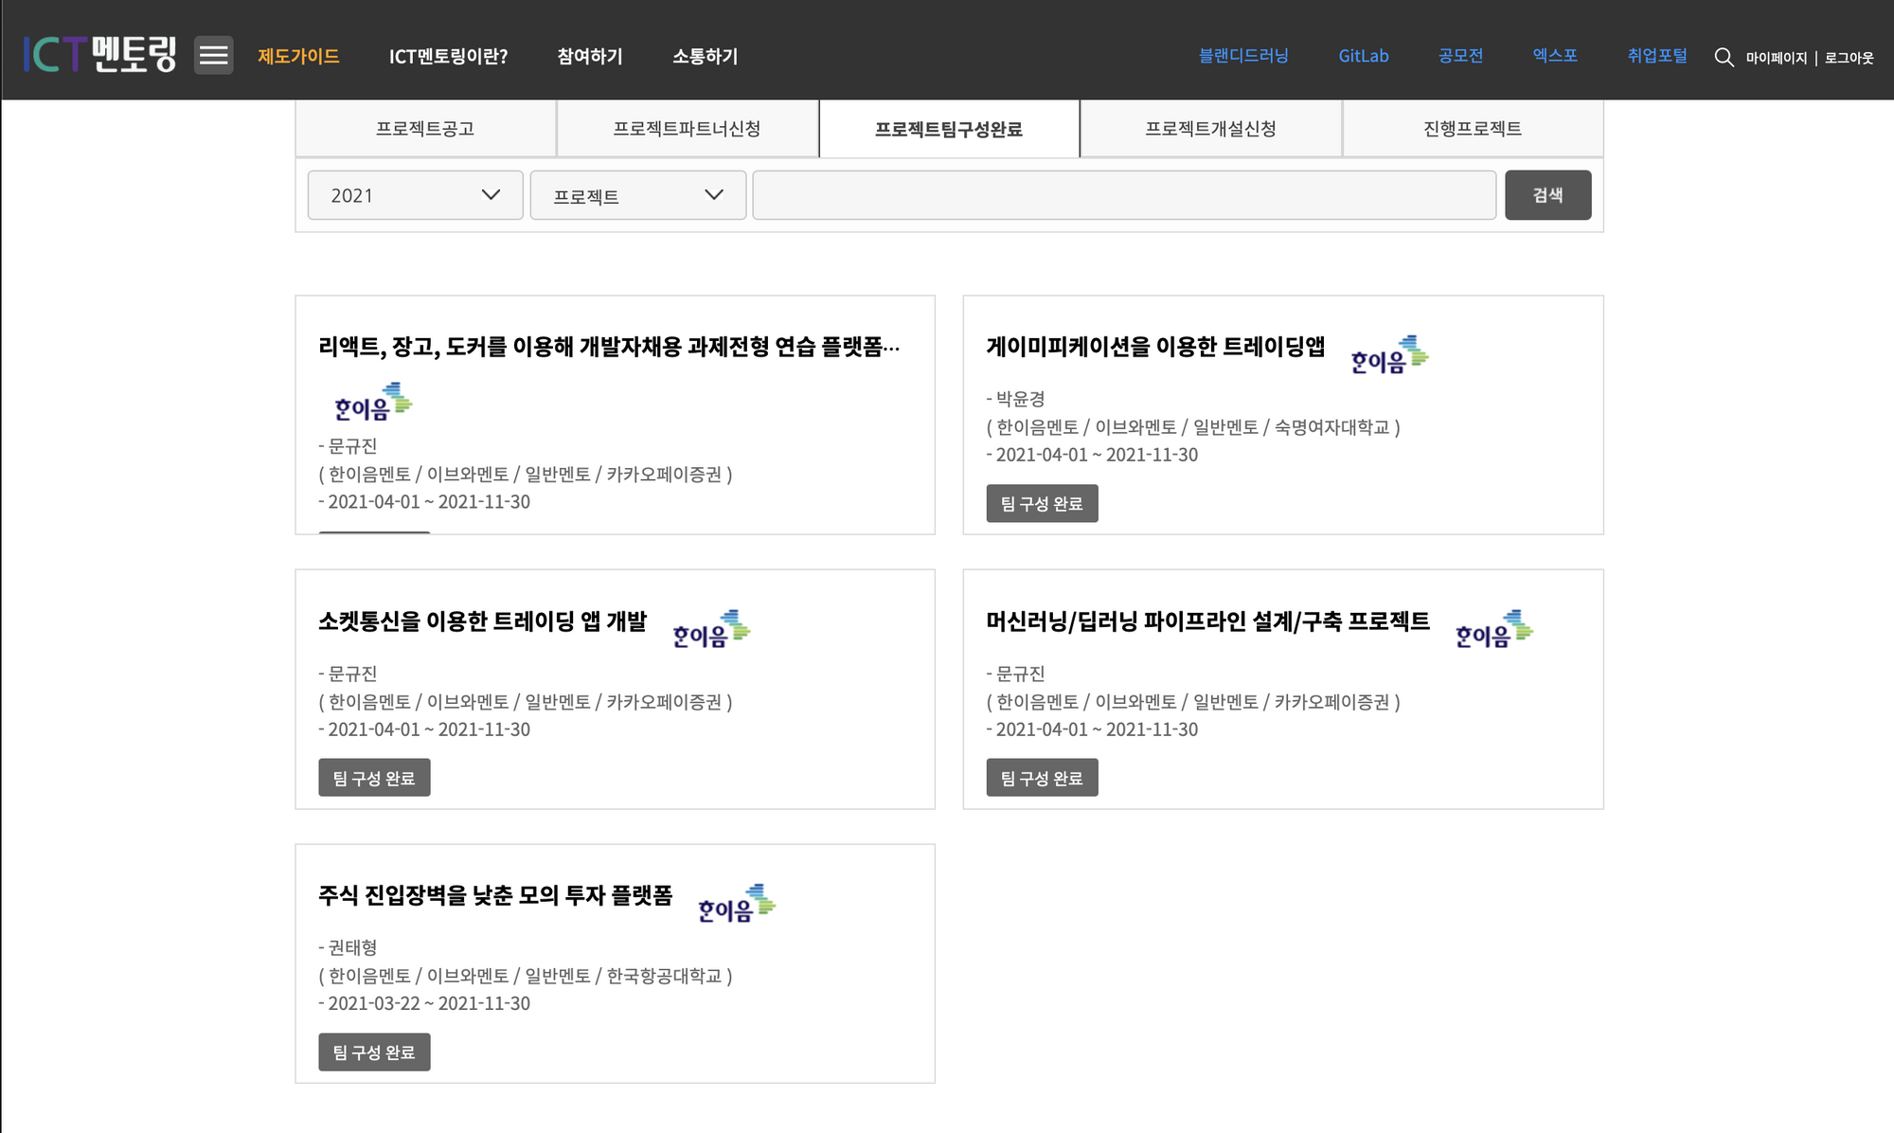Switch to the 진행프로젝트 tab
The width and height of the screenshot is (1894, 1133).
tap(1472, 129)
